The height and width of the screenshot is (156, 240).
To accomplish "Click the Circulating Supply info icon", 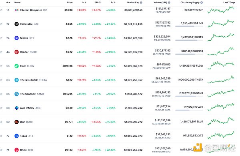I will click(x=202, y=2).
